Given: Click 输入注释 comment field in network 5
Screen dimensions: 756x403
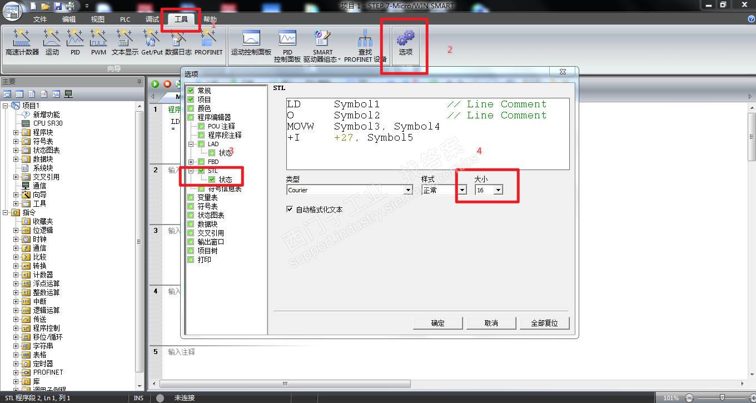Looking at the screenshot, I should [182, 352].
